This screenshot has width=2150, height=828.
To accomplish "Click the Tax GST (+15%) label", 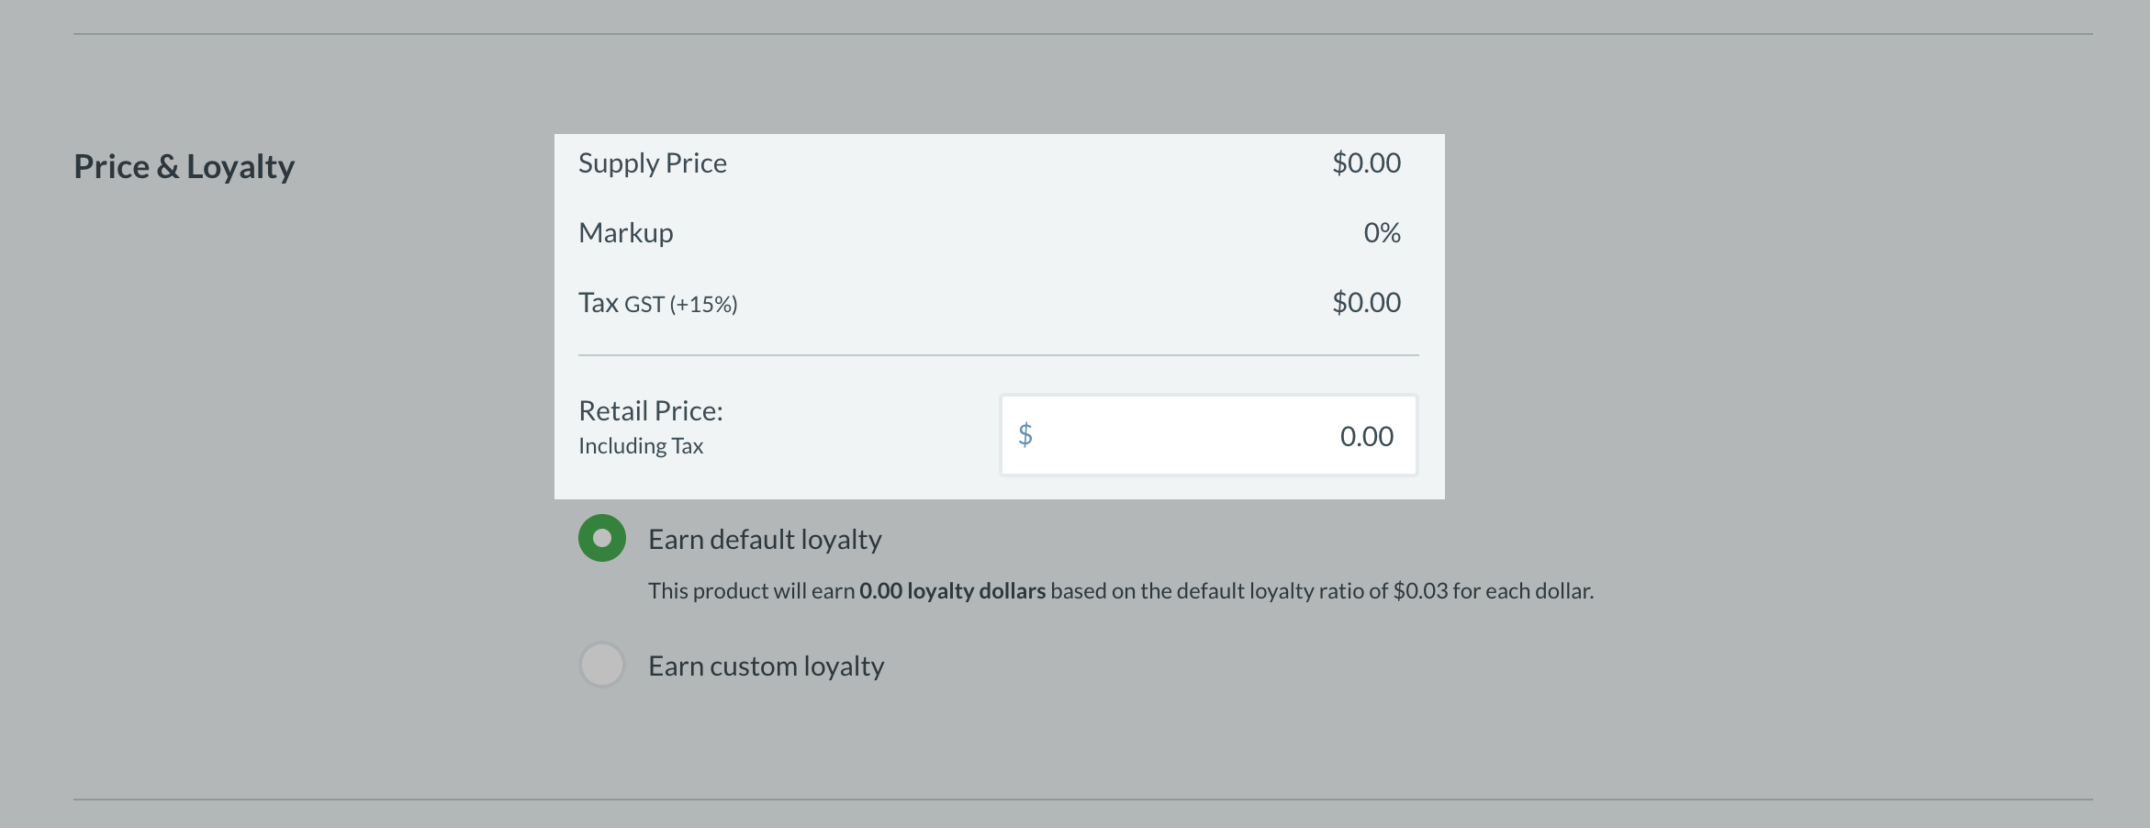I will coord(658,303).
